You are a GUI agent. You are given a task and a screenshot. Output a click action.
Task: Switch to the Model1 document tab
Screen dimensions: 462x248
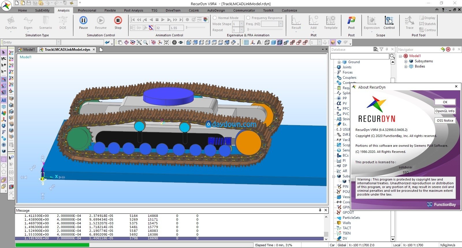click(x=27, y=49)
